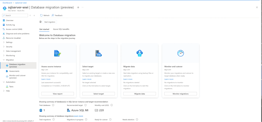
Task: Click Learn more beside database migrations summary
Action: tap(78, 116)
